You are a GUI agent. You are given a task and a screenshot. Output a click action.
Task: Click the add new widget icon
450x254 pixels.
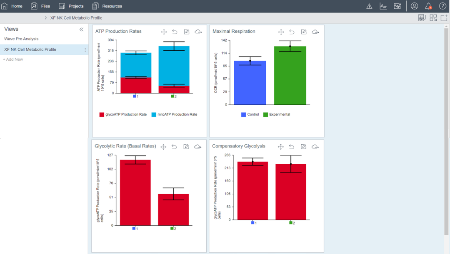(444, 18)
